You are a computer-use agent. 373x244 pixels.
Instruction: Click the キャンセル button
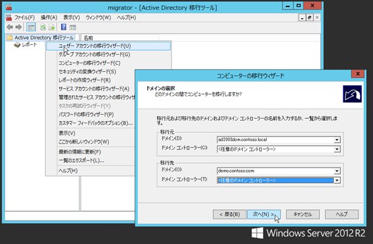pyautogui.click(x=303, y=214)
